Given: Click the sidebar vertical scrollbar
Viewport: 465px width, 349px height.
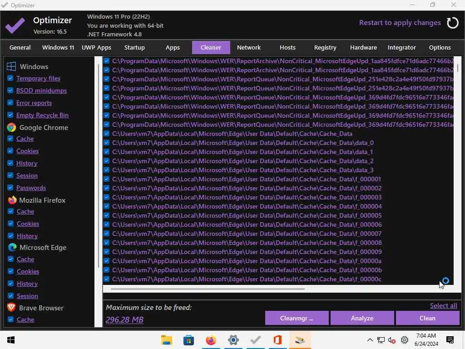Looking at the screenshot, I should click(99, 166).
